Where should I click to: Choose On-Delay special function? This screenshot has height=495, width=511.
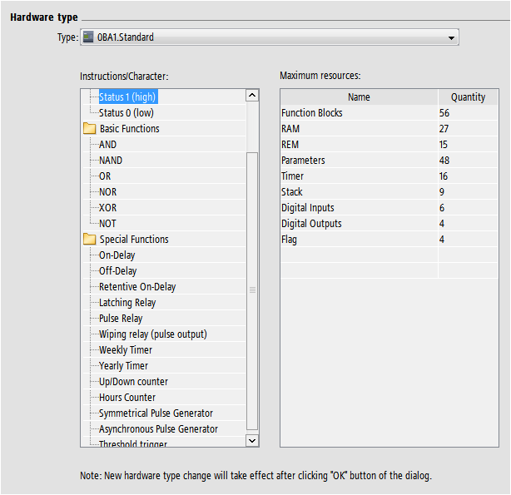pyautogui.click(x=117, y=255)
